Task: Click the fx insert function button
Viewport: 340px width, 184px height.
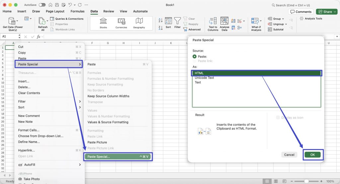Action: point(39,37)
